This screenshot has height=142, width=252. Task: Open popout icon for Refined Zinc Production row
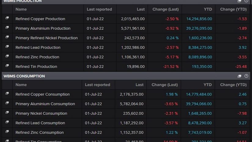7,56
